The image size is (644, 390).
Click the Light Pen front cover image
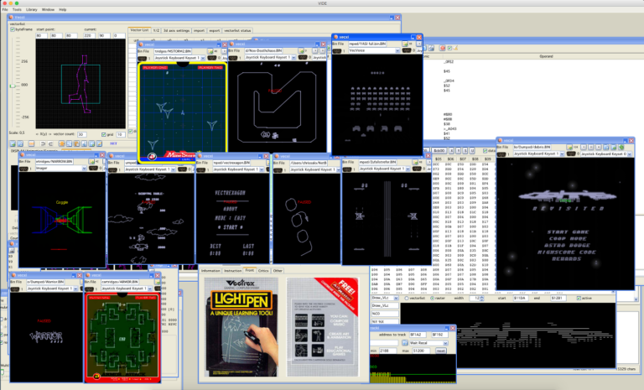point(241,327)
